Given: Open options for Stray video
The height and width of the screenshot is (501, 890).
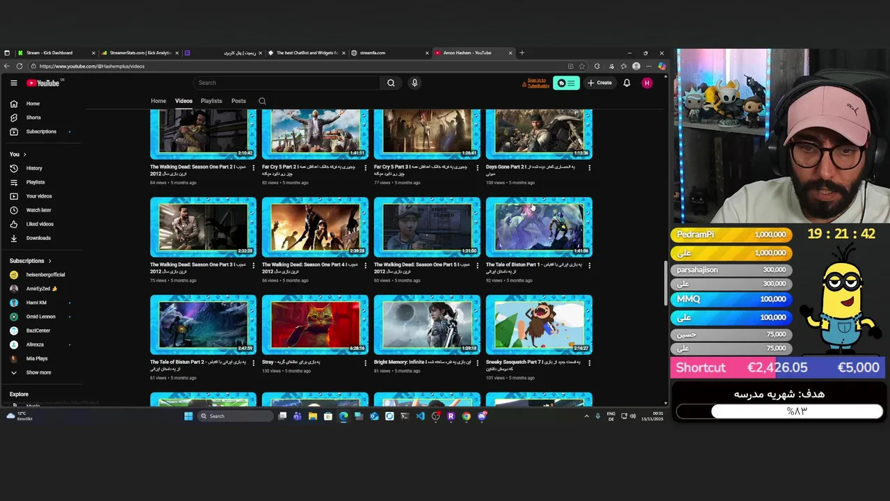Looking at the screenshot, I should click(x=366, y=363).
